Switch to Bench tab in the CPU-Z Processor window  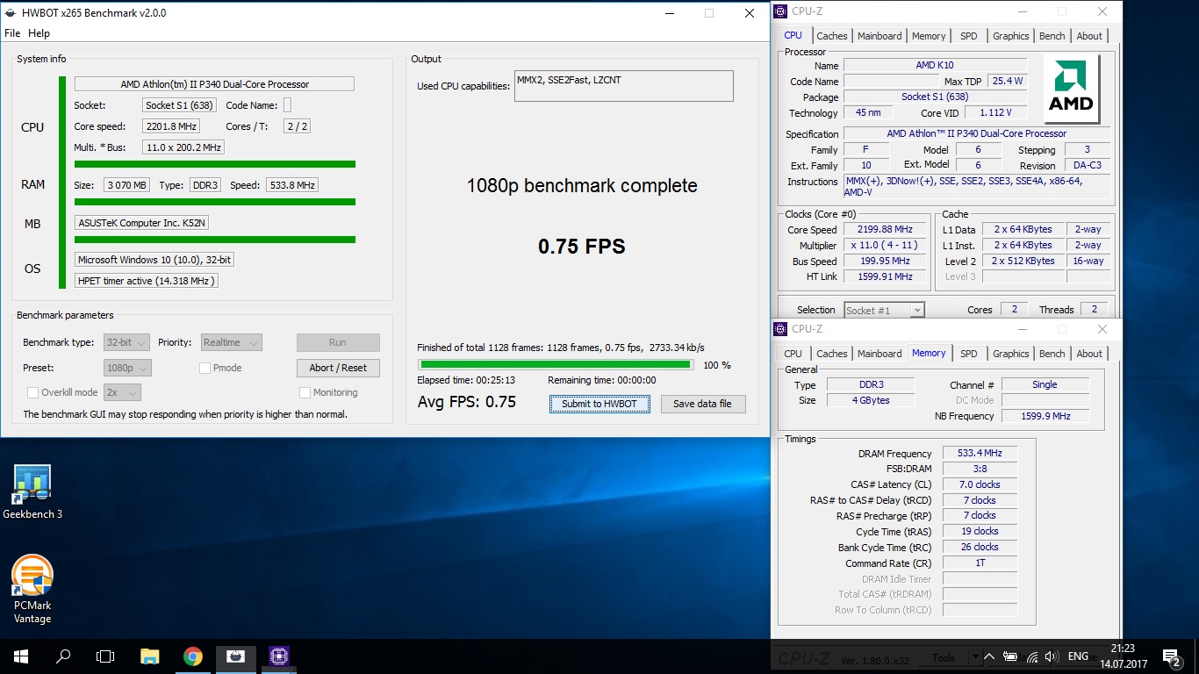(x=1052, y=36)
